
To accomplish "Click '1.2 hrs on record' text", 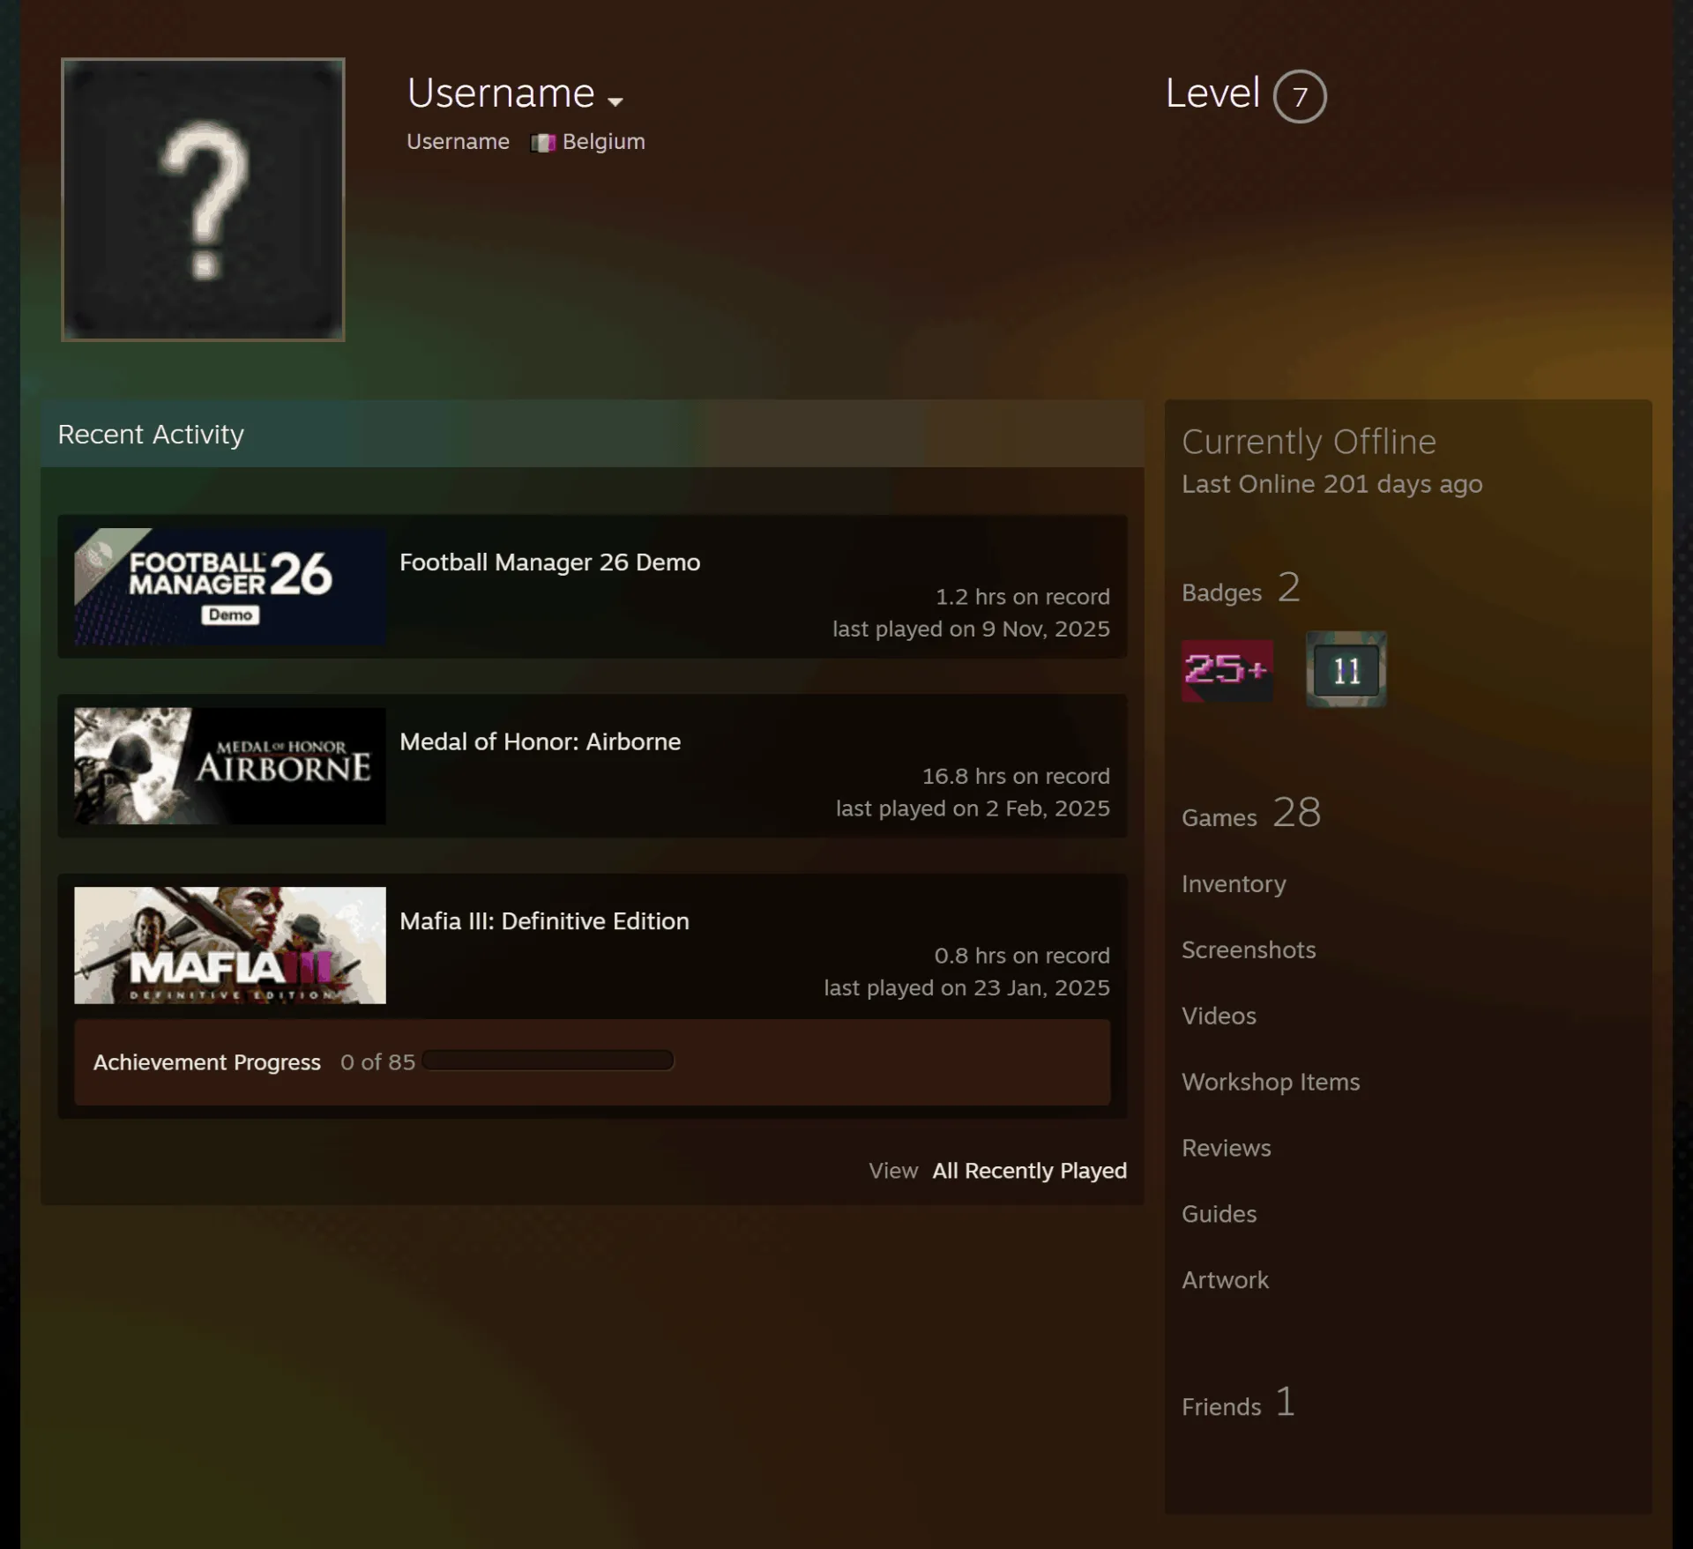I will click(1023, 597).
